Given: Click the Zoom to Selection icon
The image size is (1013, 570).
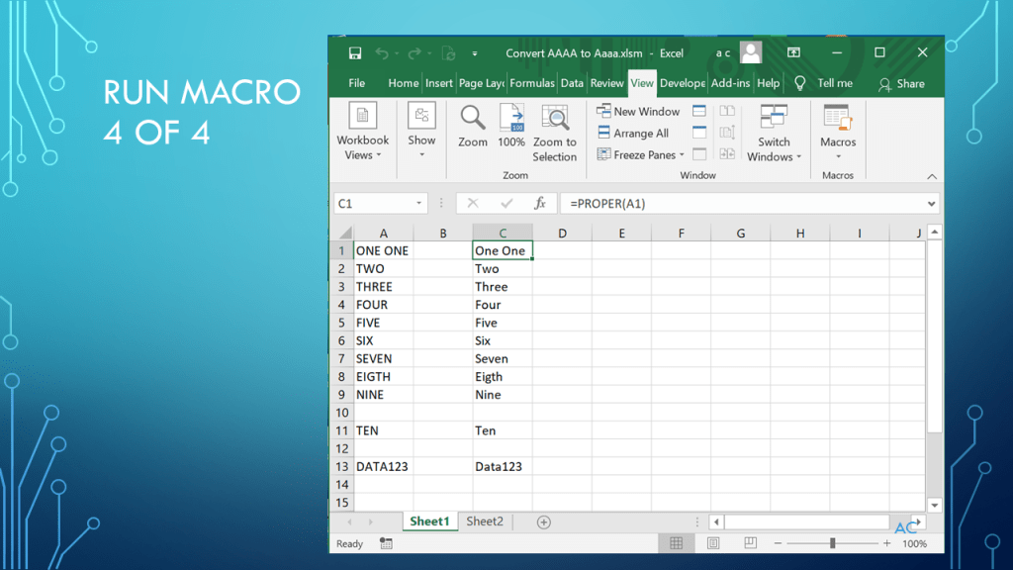Looking at the screenshot, I should (555, 120).
